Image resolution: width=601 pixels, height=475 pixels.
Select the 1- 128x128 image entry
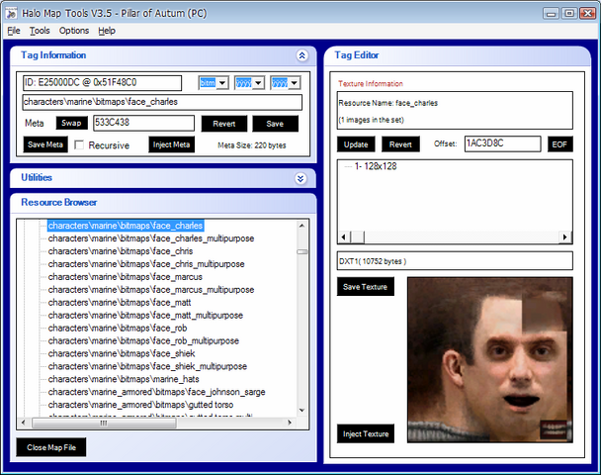point(376,166)
